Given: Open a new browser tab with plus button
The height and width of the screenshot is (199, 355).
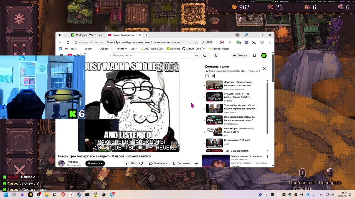Looking at the screenshot, I should click(x=146, y=35).
